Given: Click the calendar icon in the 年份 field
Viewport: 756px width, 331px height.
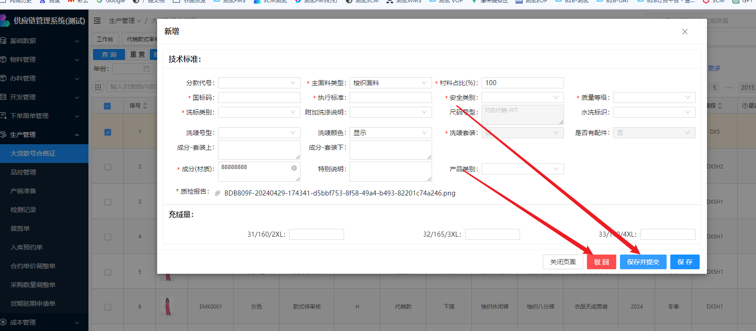Looking at the screenshot, I should (147, 69).
